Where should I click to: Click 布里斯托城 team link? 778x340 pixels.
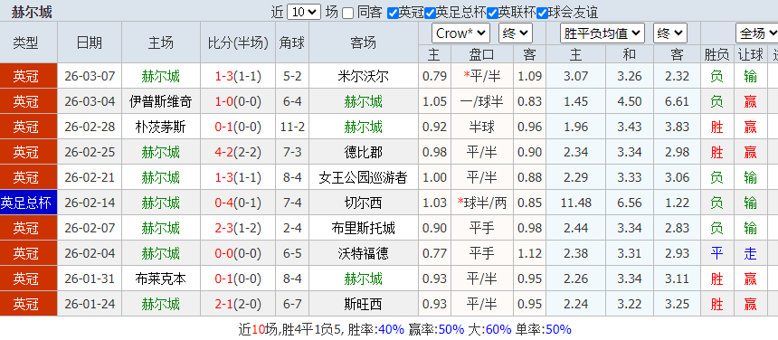[363, 228]
